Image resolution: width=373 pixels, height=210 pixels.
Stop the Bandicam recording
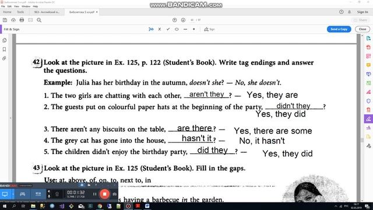point(104,194)
